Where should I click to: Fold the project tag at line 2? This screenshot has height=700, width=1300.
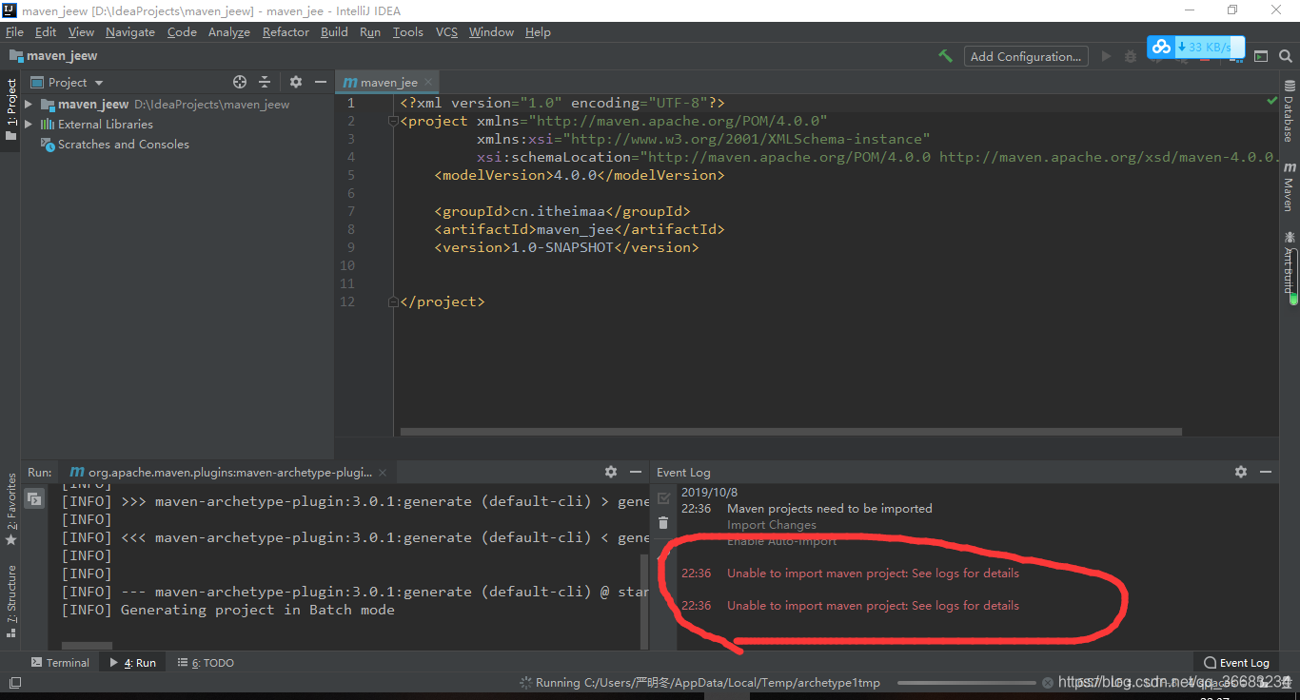(392, 122)
